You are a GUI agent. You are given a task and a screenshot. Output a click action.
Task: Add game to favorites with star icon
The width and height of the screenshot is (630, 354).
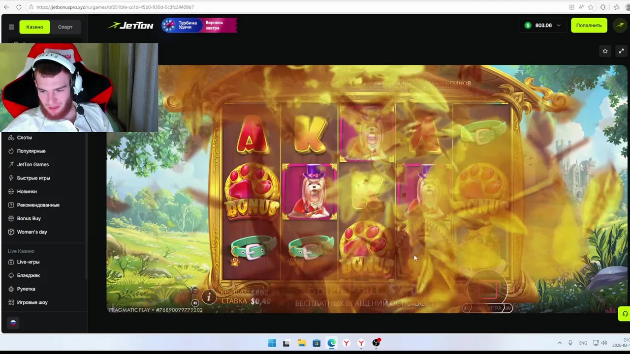pyautogui.click(x=605, y=51)
